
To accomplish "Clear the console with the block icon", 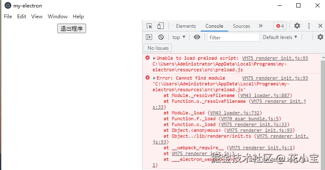I will [161, 37].
